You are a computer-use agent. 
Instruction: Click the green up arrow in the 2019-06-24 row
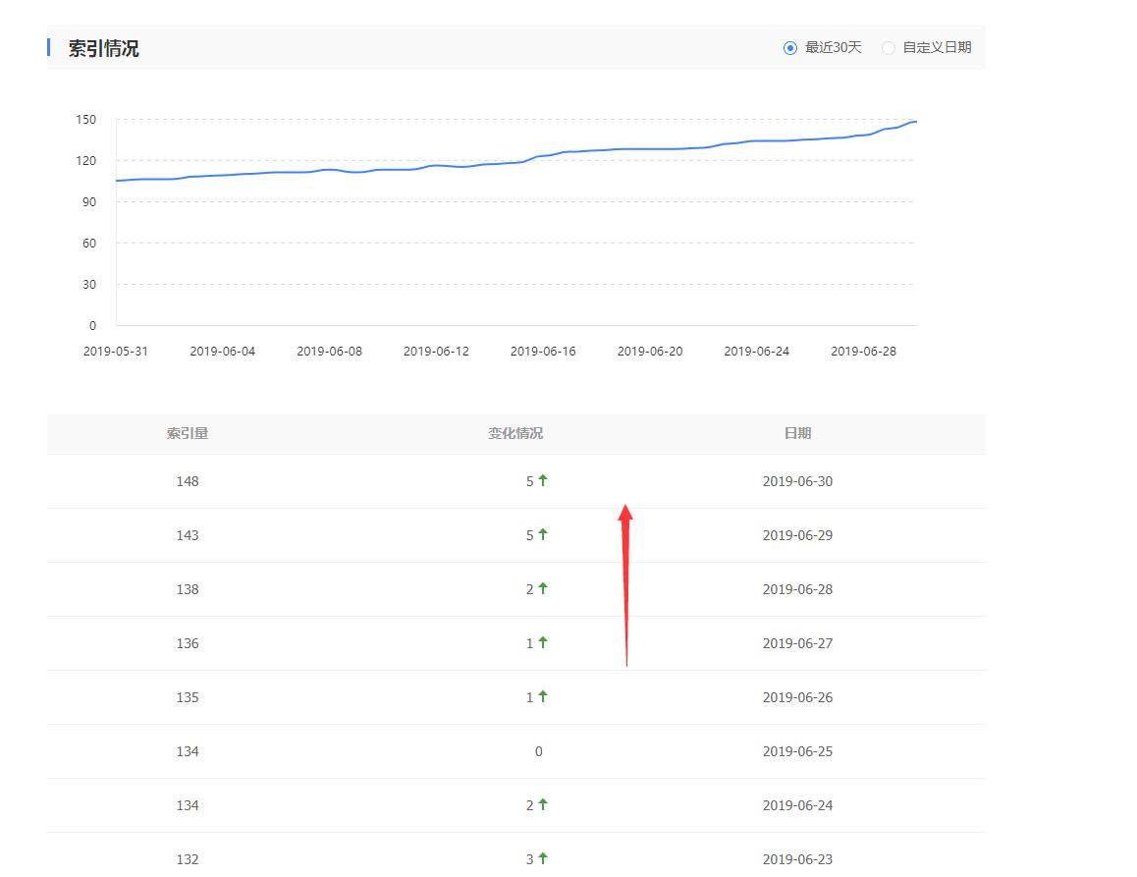(543, 804)
